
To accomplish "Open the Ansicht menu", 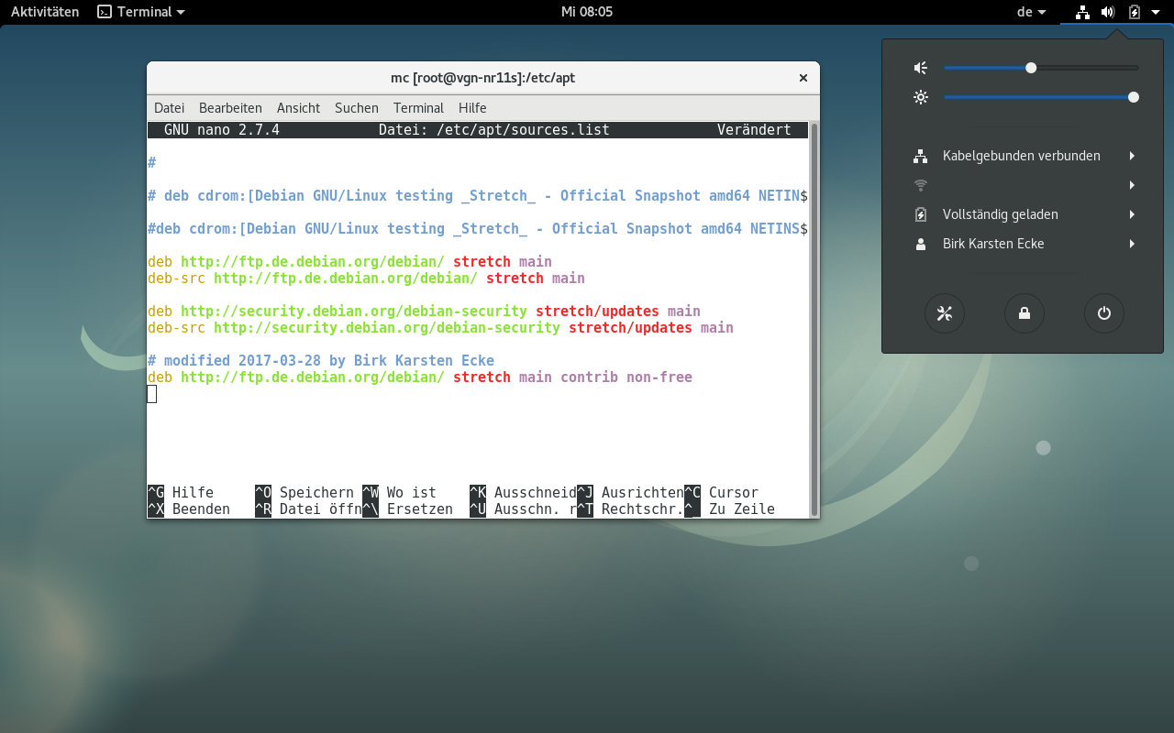I will pyautogui.click(x=298, y=107).
